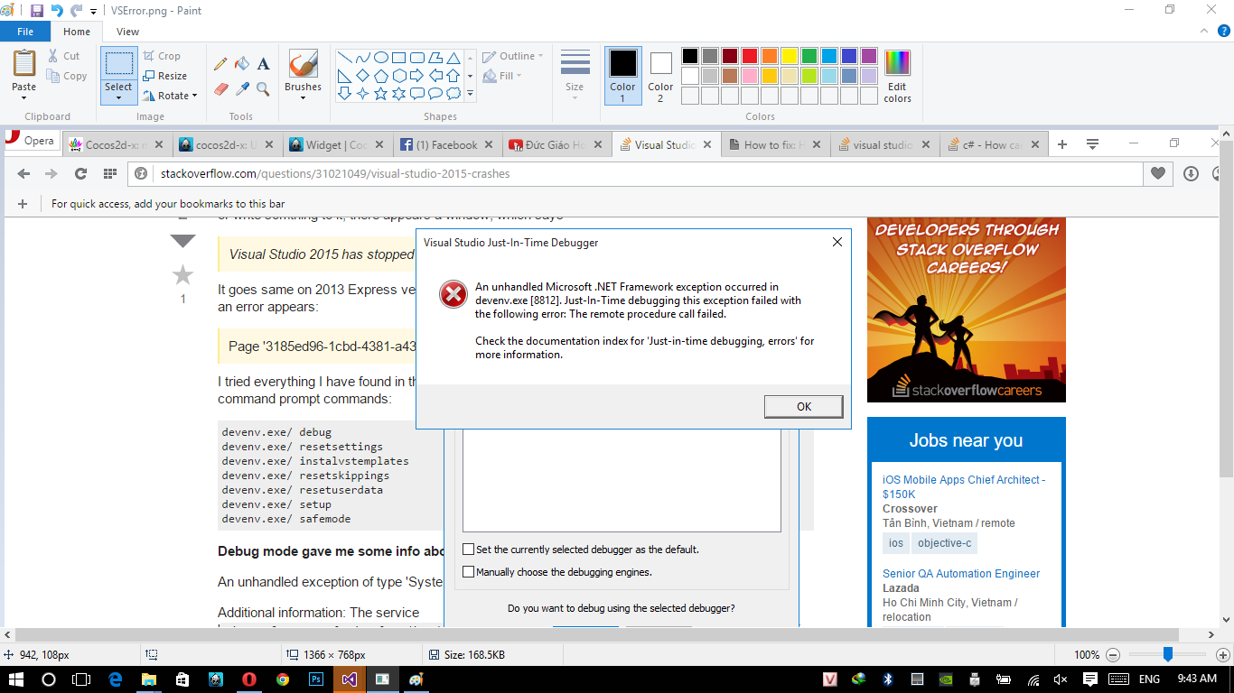Select the Polygon shape
The image size is (1234, 693).
[435, 57]
